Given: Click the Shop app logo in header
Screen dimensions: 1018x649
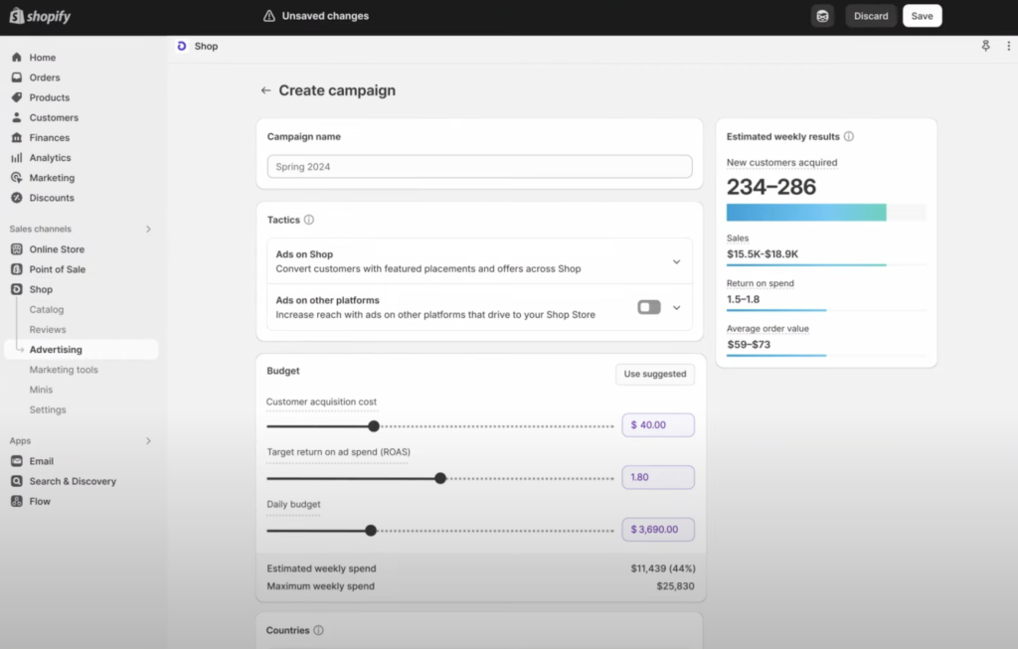Looking at the screenshot, I should (182, 46).
